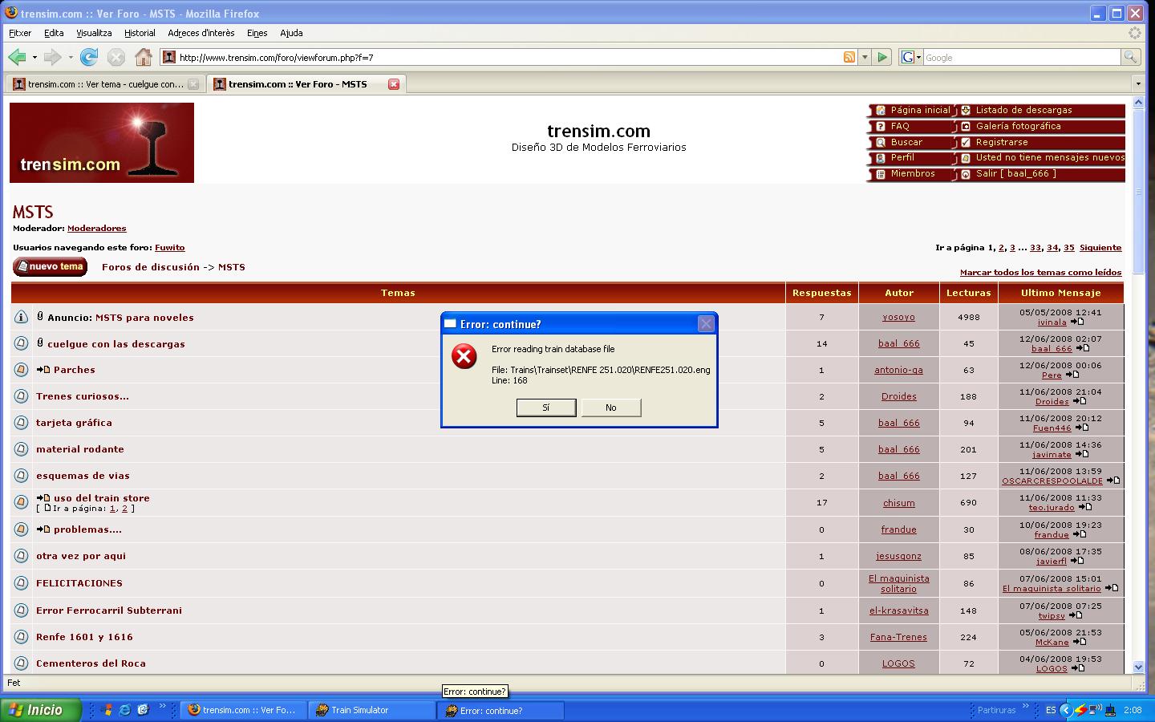Image resolution: width=1155 pixels, height=722 pixels.
Task: Click the Back navigation arrow
Action: [x=17, y=57]
